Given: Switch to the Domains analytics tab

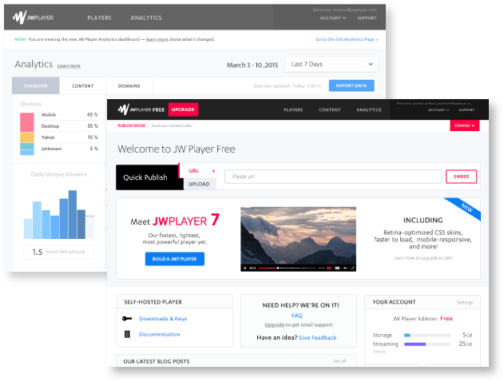Looking at the screenshot, I should (129, 86).
